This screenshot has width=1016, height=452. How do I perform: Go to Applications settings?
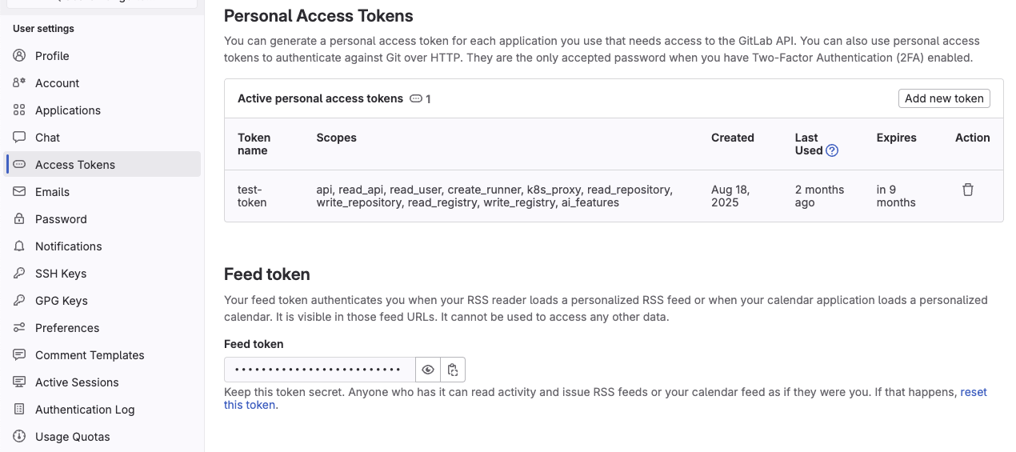67,110
